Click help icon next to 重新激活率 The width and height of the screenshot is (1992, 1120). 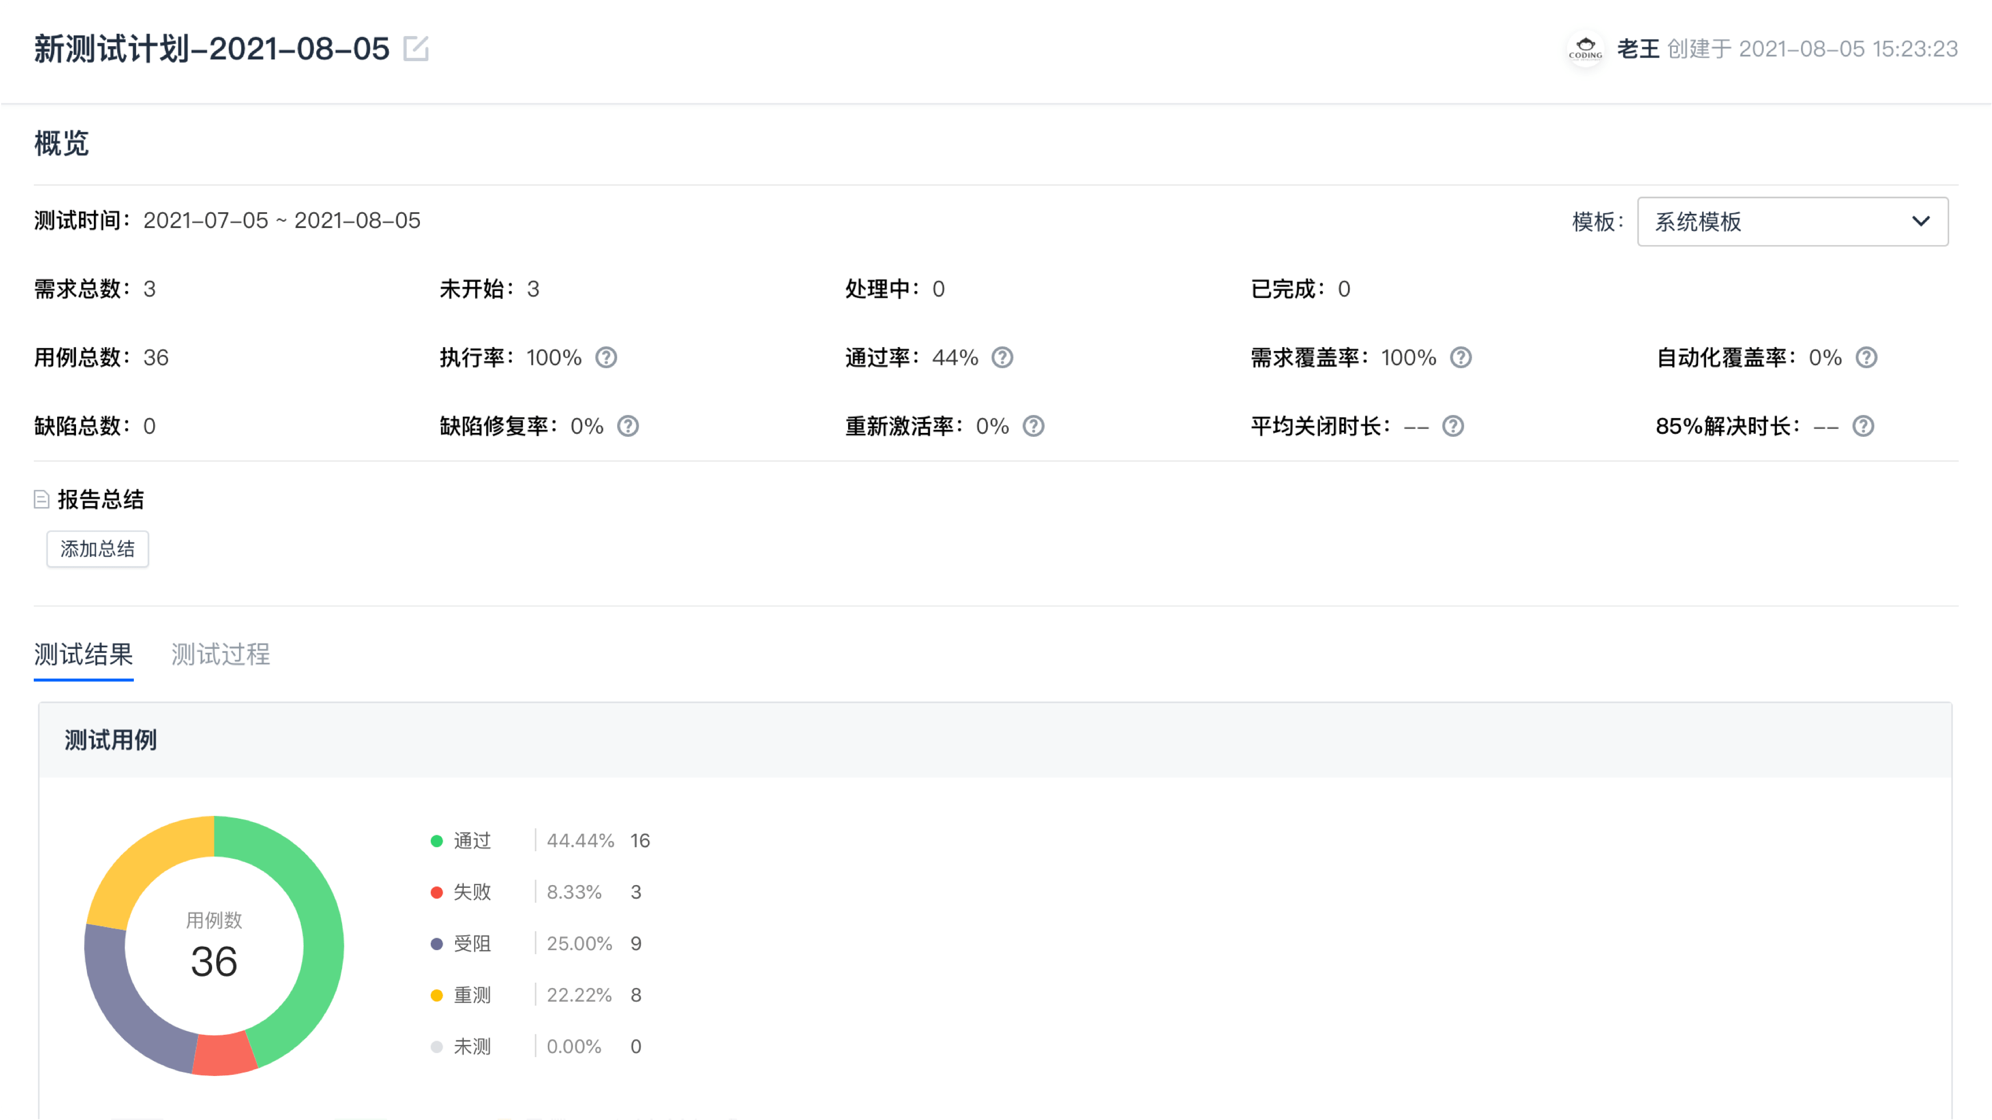(x=1034, y=427)
